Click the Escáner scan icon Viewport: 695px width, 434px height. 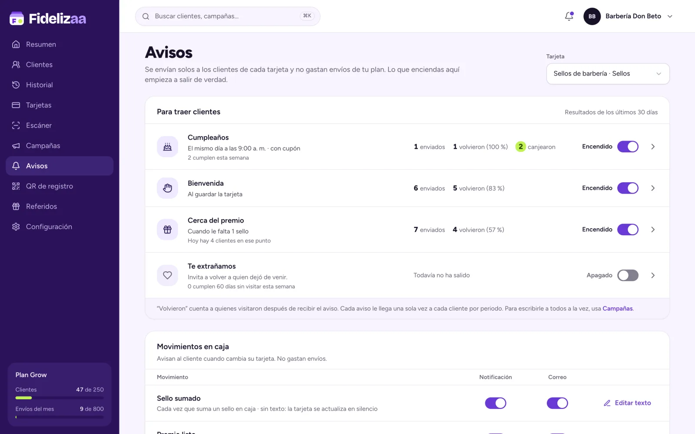(x=16, y=125)
